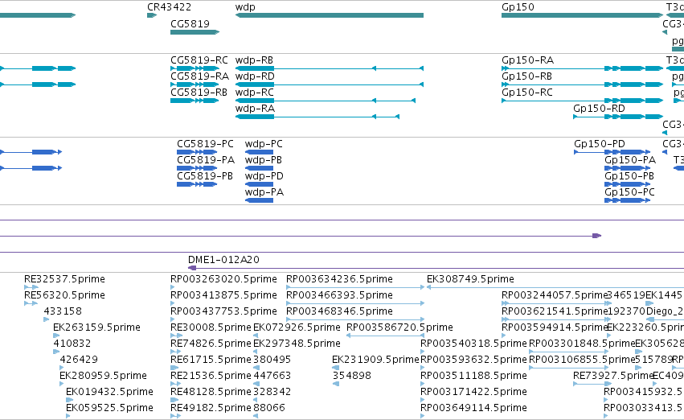Image resolution: width=684 pixels, height=420 pixels.
Task: Select the CG5819 gene feature bar
Action: click(x=195, y=32)
